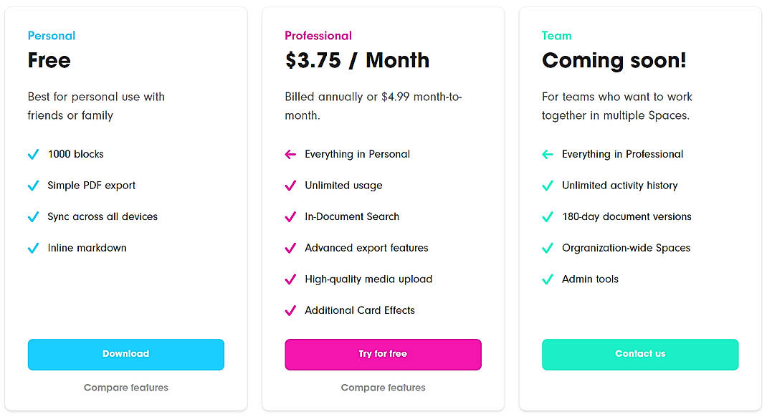Click the checkmark beside "1000 blocks"

pos(33,154)
